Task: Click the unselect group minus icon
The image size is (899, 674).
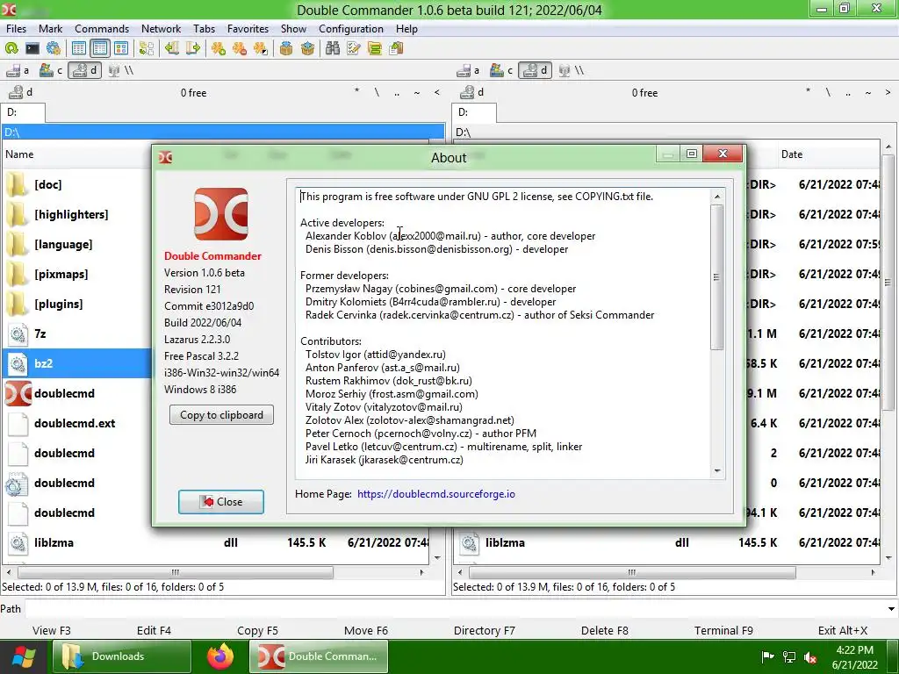Action: pyautogui.click(x=240, y=49)
